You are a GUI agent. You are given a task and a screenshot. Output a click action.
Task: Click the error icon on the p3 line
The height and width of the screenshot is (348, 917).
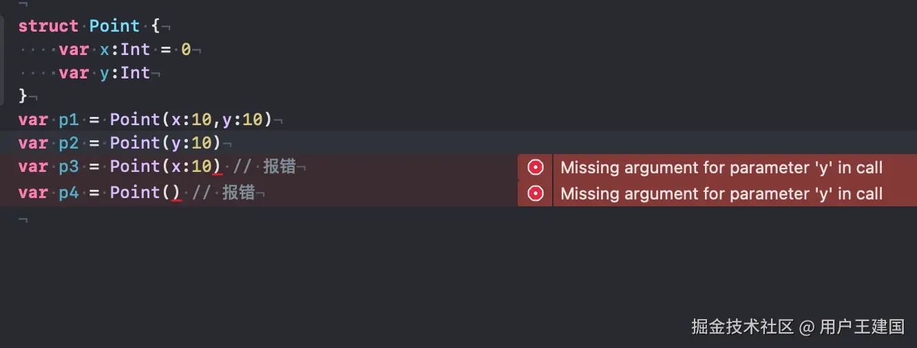[x=535, y=167]
